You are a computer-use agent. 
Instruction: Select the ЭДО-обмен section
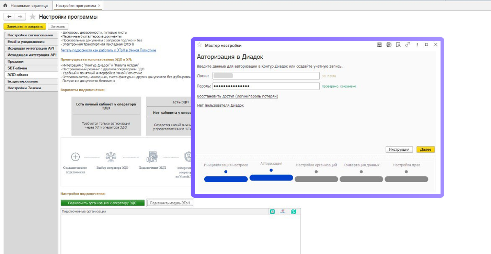[31, 74]
